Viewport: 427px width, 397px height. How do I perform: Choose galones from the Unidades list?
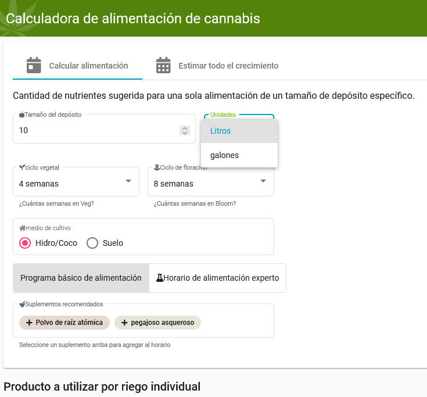[239, 155]
